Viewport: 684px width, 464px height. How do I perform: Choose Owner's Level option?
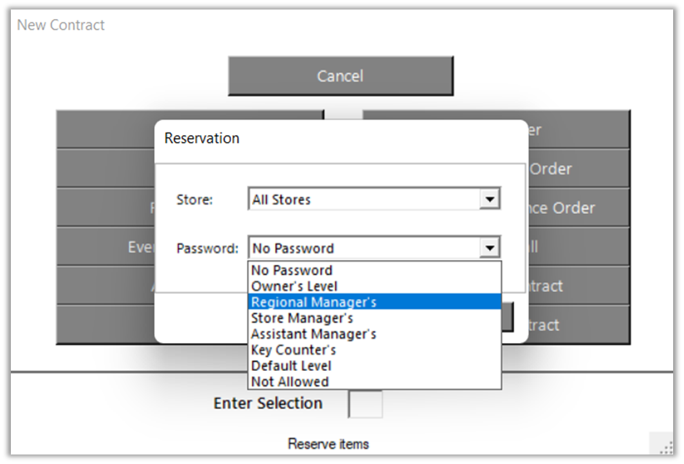[294, 286]
